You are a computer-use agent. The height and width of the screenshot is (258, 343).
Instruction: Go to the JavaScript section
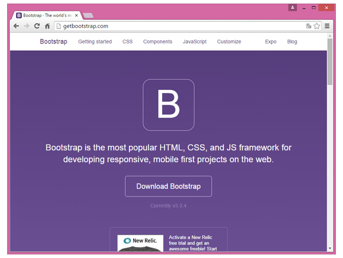tap(194, 42)
